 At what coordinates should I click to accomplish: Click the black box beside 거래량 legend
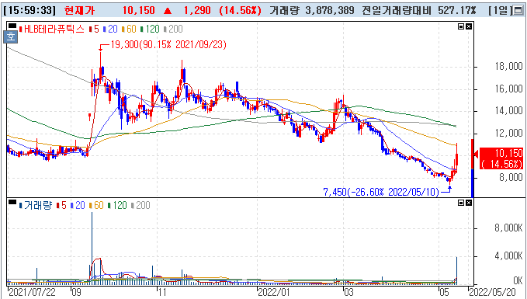[12, 202]
